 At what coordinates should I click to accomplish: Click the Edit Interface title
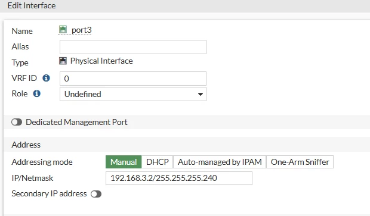[32, 5]
